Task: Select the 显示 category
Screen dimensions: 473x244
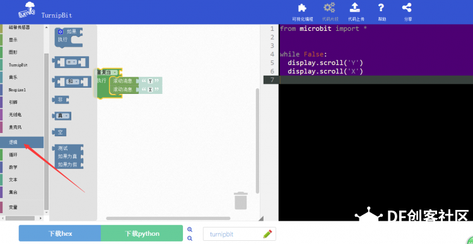Action: tap(13, 40)
